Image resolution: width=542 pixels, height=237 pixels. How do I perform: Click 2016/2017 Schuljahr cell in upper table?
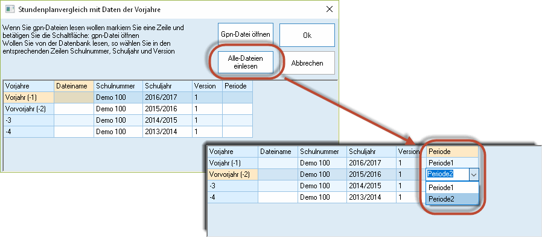click(x=168, y=97)
